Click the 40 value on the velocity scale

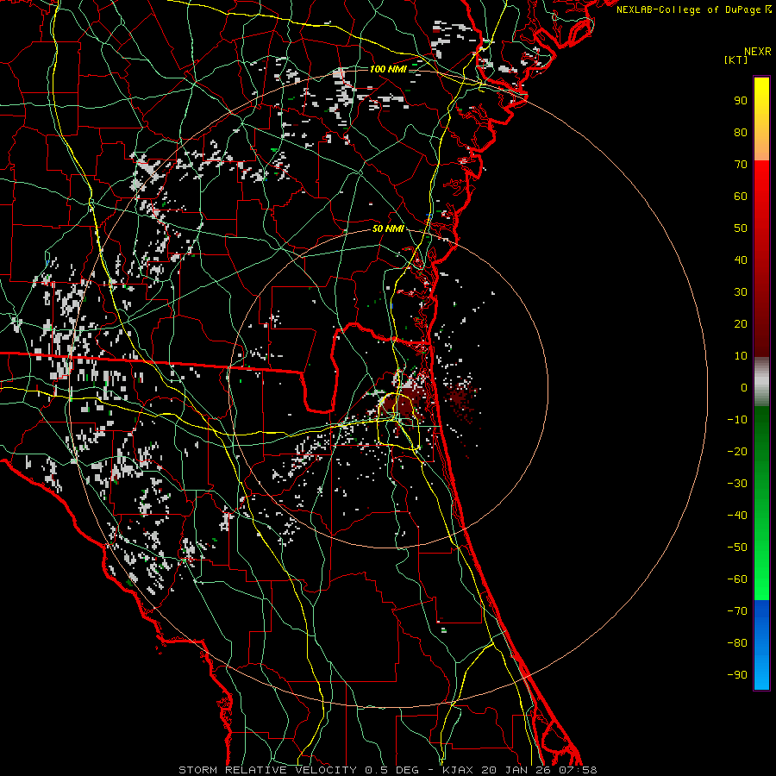741,260
